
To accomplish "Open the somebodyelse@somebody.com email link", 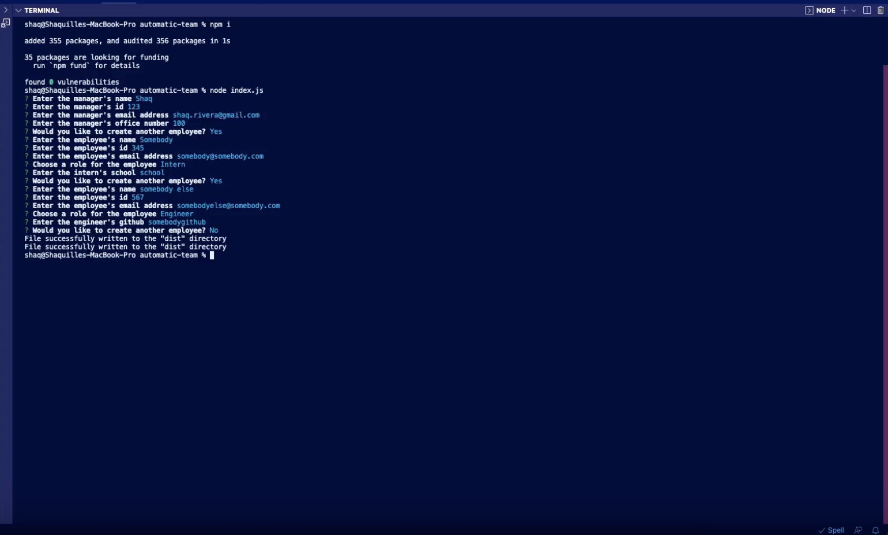I will click(x=228, y=205).
